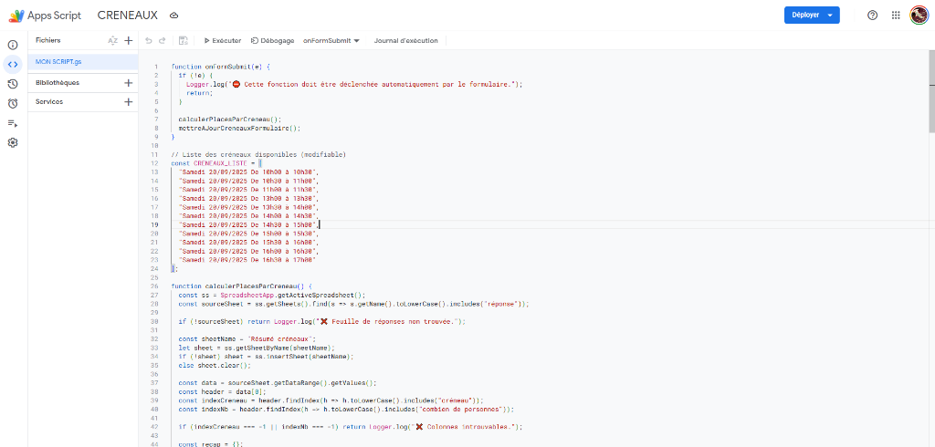The image size is (935, 447).
Task: Add a new file with Fichiers plus
Action: (x=128, y=40)
